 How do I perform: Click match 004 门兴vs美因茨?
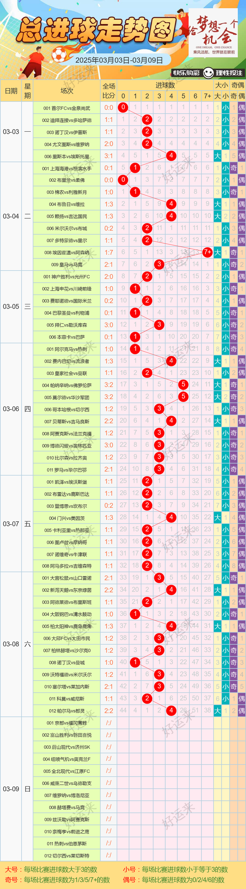[67, 518]
